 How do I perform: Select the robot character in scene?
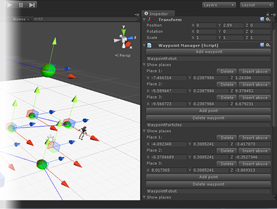(x=83, y=133)
